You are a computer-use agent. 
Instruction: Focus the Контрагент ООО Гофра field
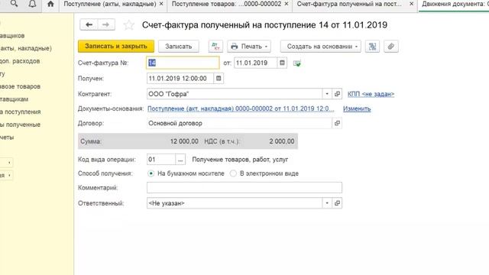pos(235,94)
